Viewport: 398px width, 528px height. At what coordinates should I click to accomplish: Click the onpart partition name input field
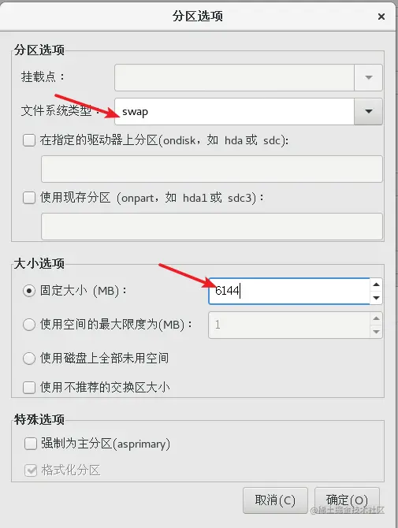point(212,226)
